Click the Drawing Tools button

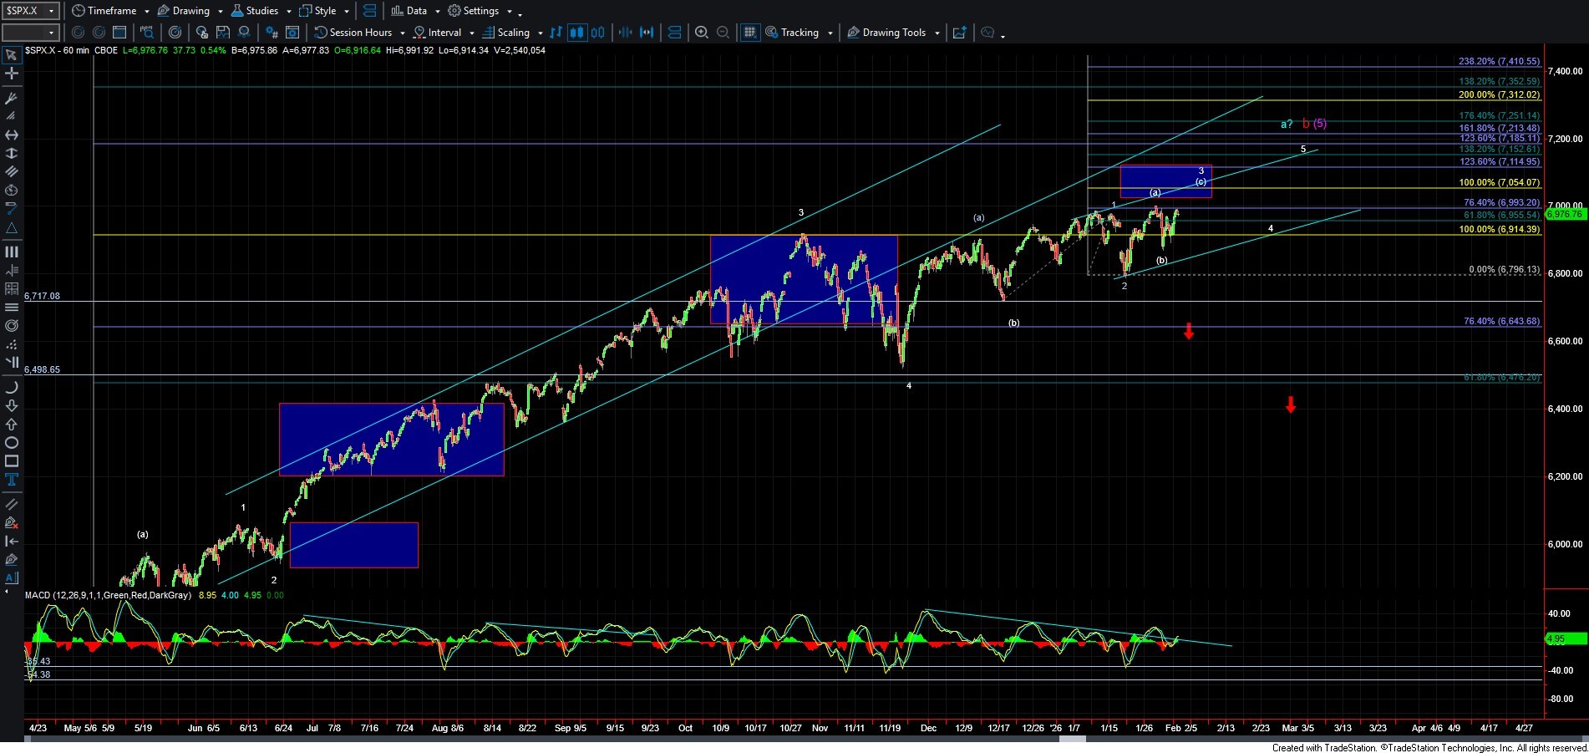[893, 33]
